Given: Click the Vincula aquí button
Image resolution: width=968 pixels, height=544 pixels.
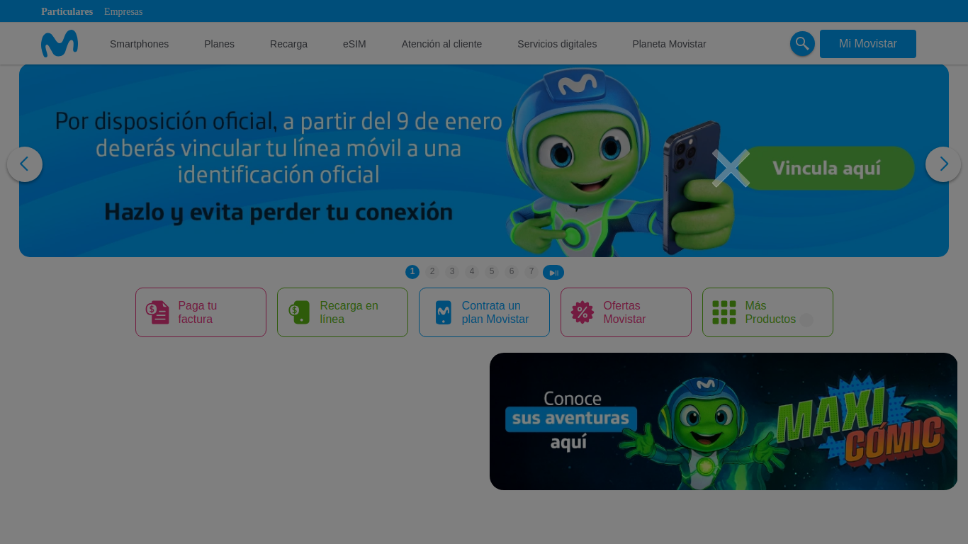Looking at the screenshot, I should click(x=826, y=169).
